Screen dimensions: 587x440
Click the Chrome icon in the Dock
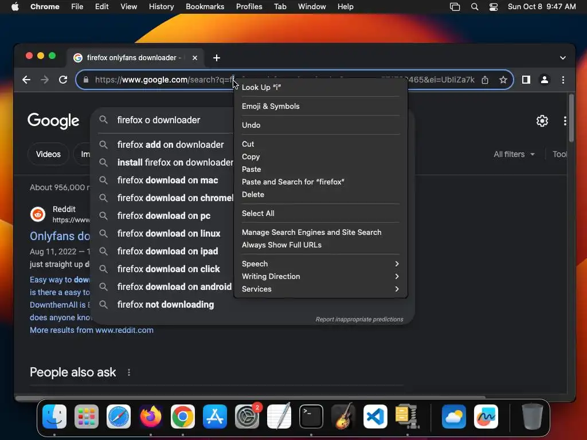183,417
